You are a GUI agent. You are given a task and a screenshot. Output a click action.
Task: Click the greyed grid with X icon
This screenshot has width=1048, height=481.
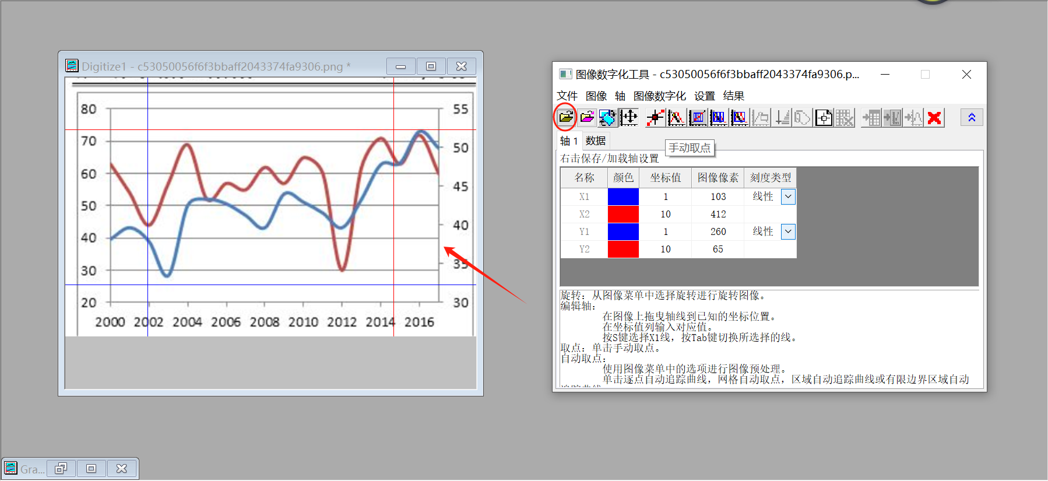pos(845,118)
